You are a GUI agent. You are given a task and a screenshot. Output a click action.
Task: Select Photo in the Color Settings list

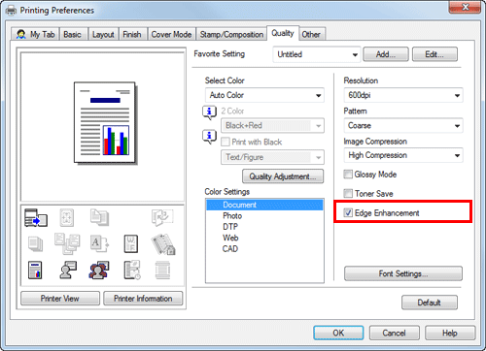coord(232,216)
